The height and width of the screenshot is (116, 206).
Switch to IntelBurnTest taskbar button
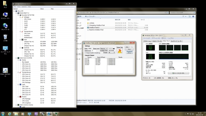click(49, 114)
